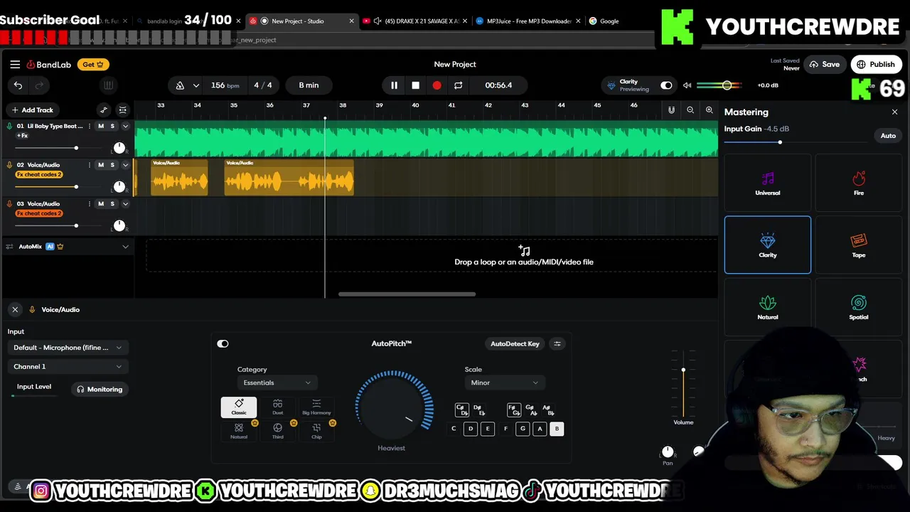Open the microphone input device dropdown
Image resolution: width=910 pixels, height=512 pixels.
coord(68,348)
